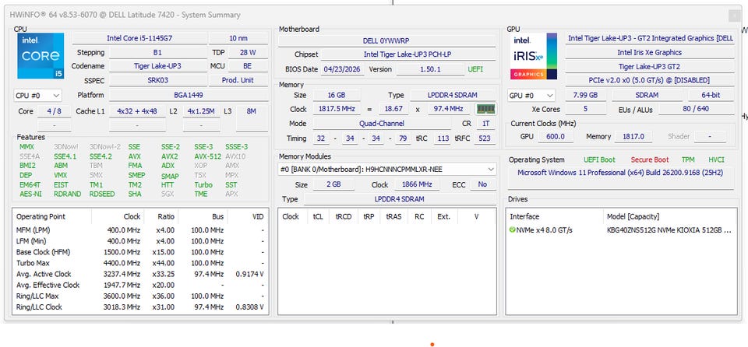
Task: Click the 1947.7 MHz effective clock value
Action: tap(122, 285)
